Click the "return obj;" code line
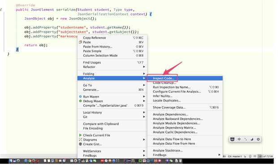Viewport: 278px width, 168px height. (x=36, y=45)
